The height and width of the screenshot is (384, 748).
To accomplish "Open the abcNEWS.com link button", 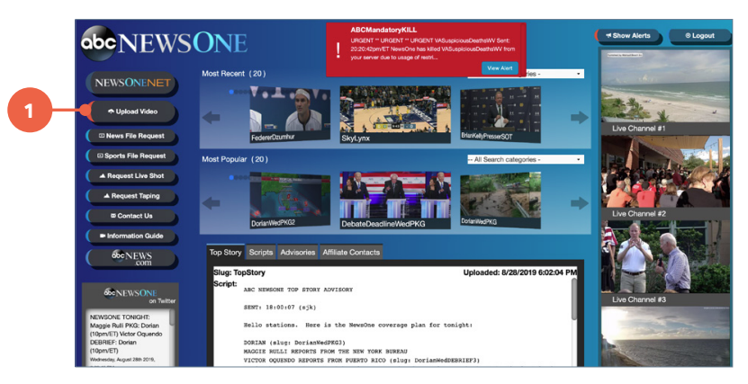I will coord(132,259).
